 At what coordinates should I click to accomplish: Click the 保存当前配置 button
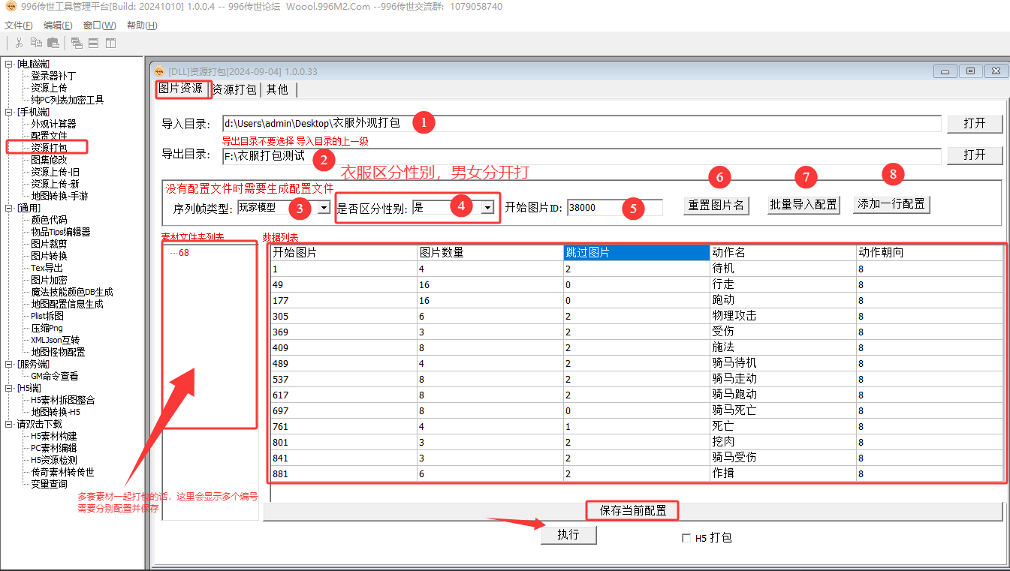pos(632,511)
